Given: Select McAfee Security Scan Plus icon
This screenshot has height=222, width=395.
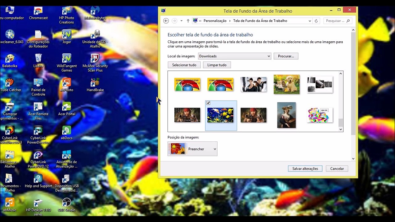Looking at the screenshot, I should coord(95,63).
